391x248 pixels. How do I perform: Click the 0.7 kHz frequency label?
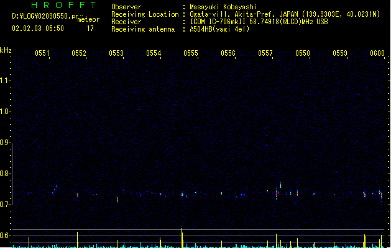point(5,205)
